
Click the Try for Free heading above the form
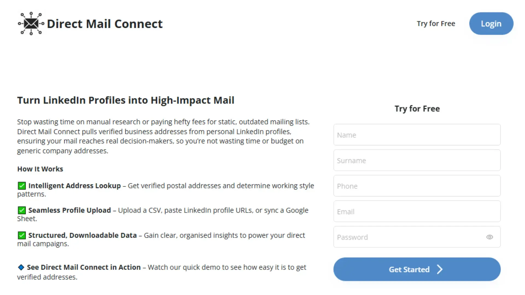click(x=417, y=108)
